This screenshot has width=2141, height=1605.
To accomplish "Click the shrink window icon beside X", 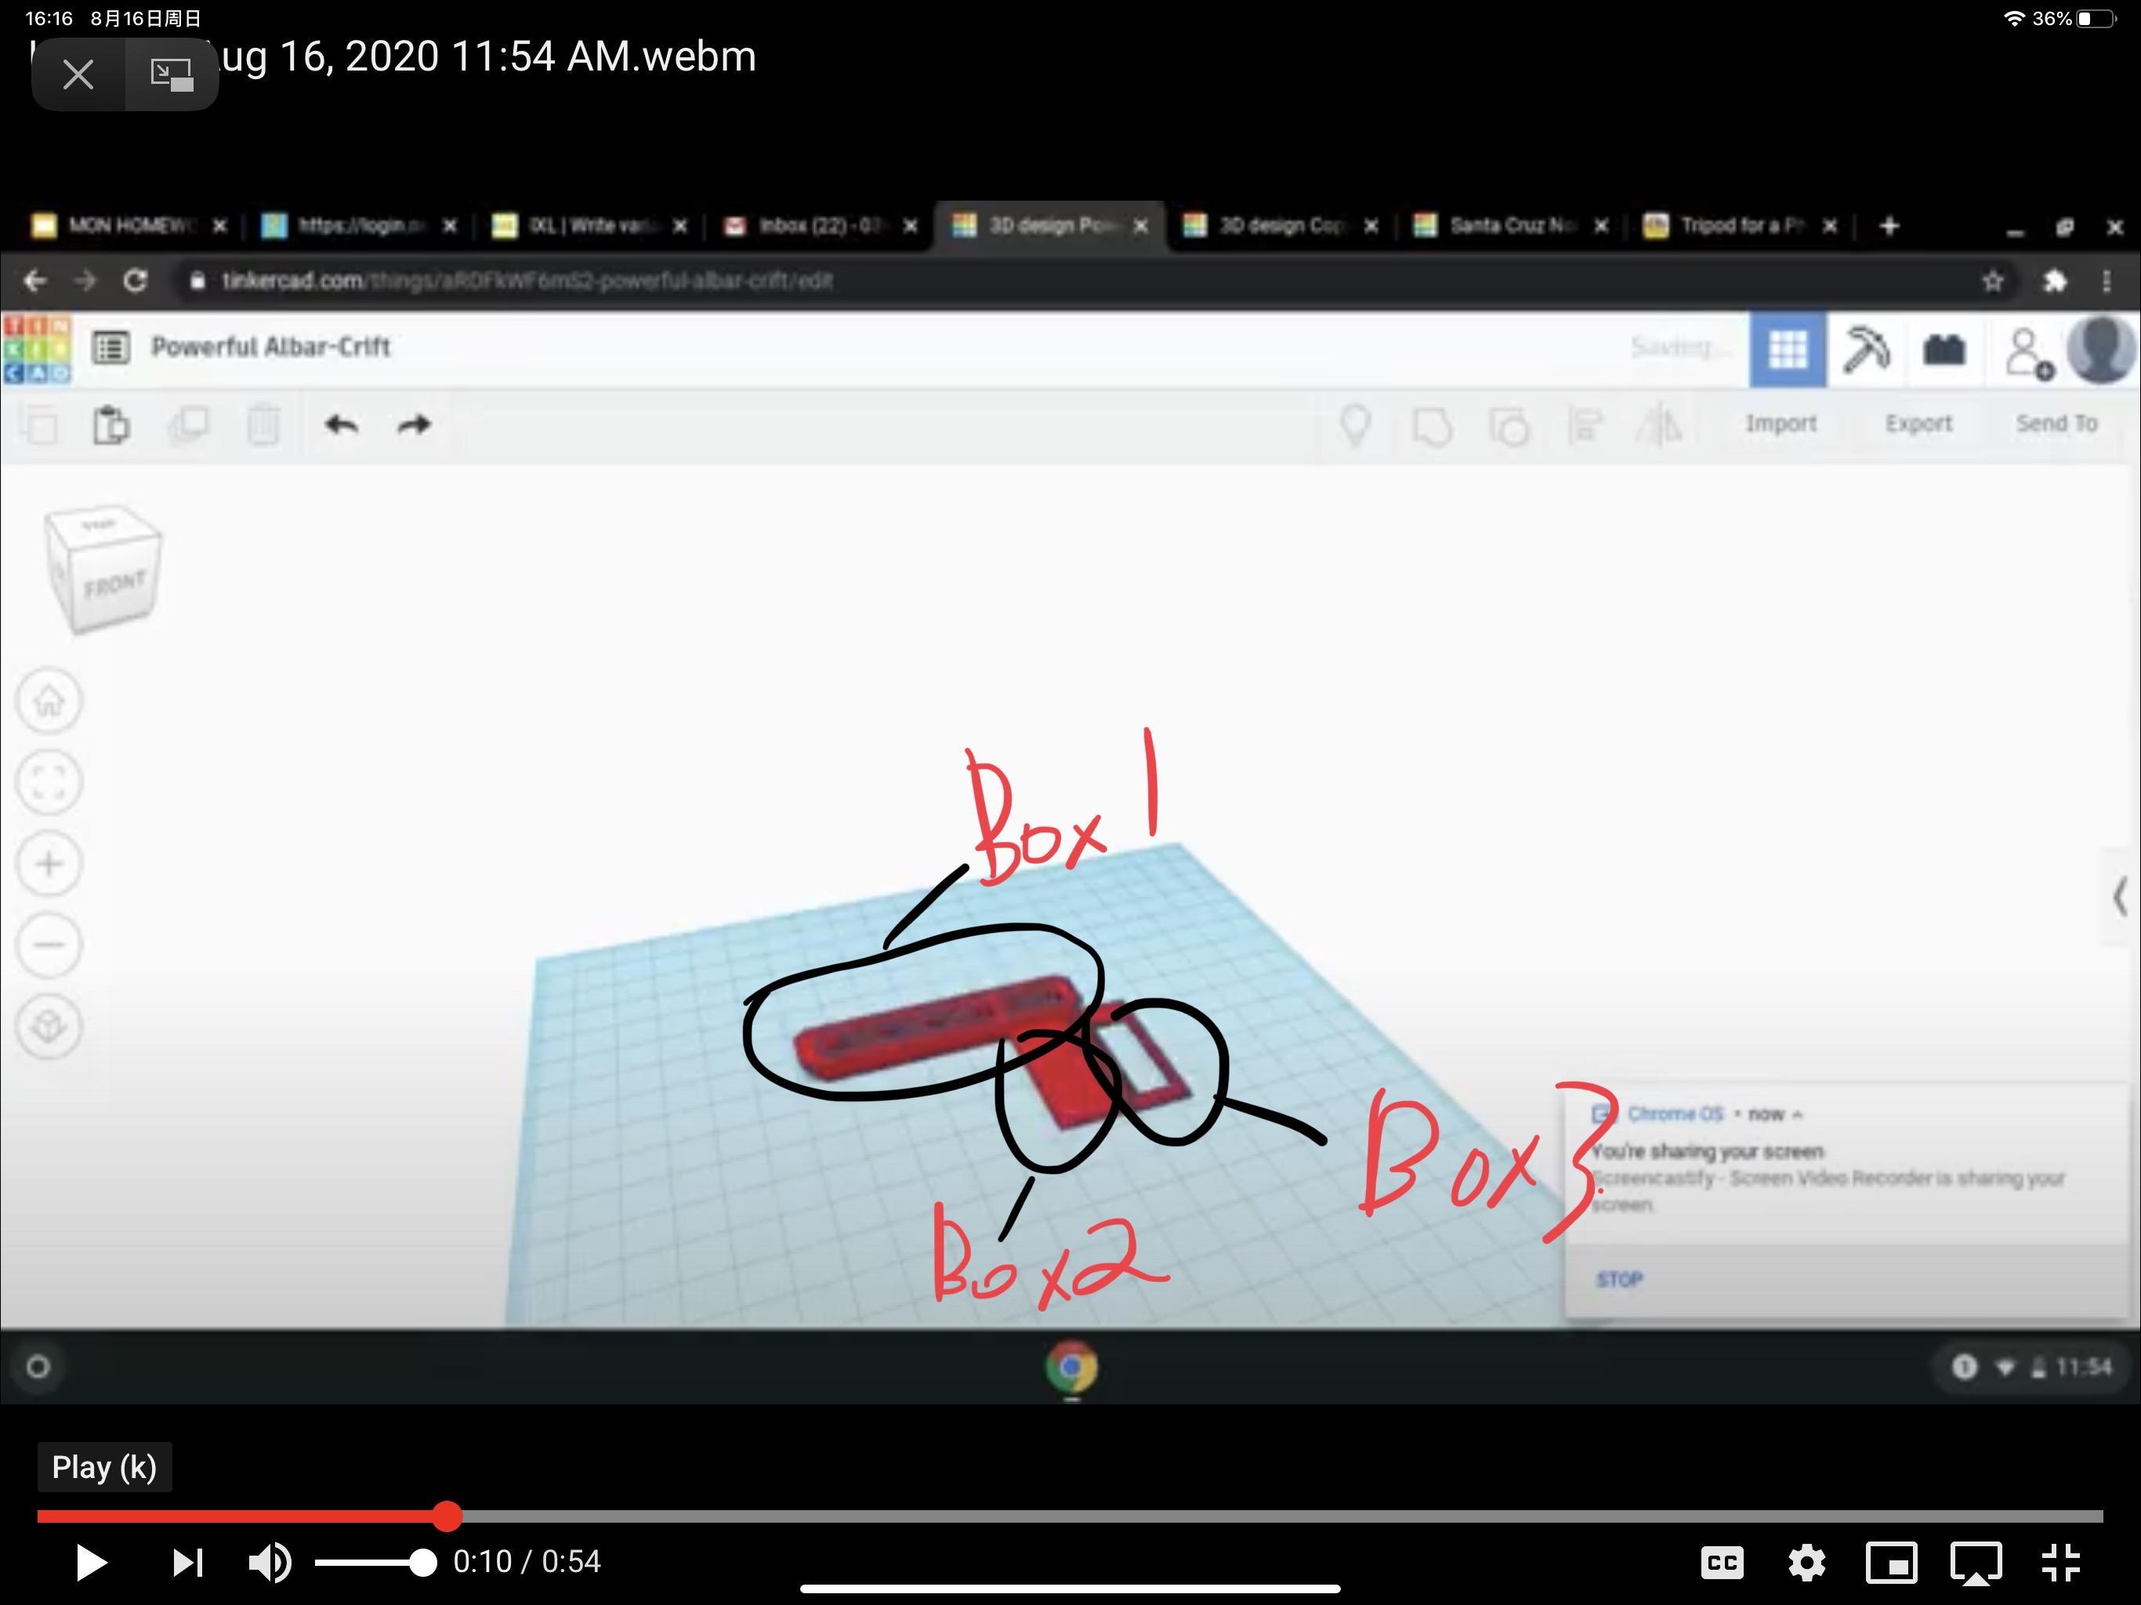I will pyautogui.click(x=172, y=74).
